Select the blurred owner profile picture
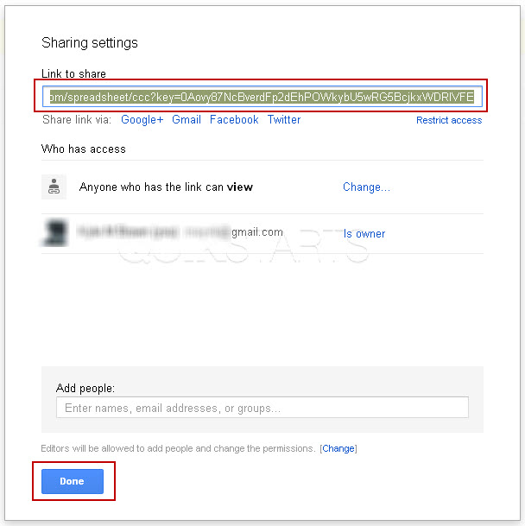Image resolution: width=525 pixels, height=526 pixels. [x=55, y=233]
